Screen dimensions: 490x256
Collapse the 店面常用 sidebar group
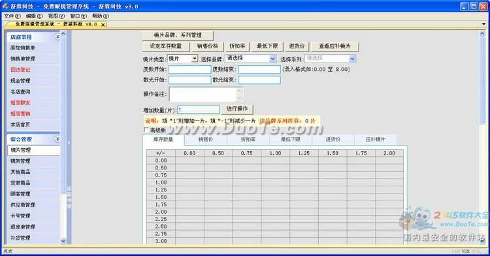point(57,36)
